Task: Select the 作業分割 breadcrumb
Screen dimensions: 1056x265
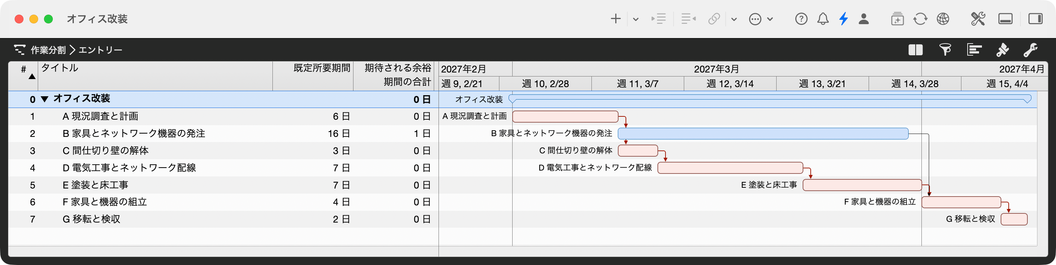Action: [48, 50]
